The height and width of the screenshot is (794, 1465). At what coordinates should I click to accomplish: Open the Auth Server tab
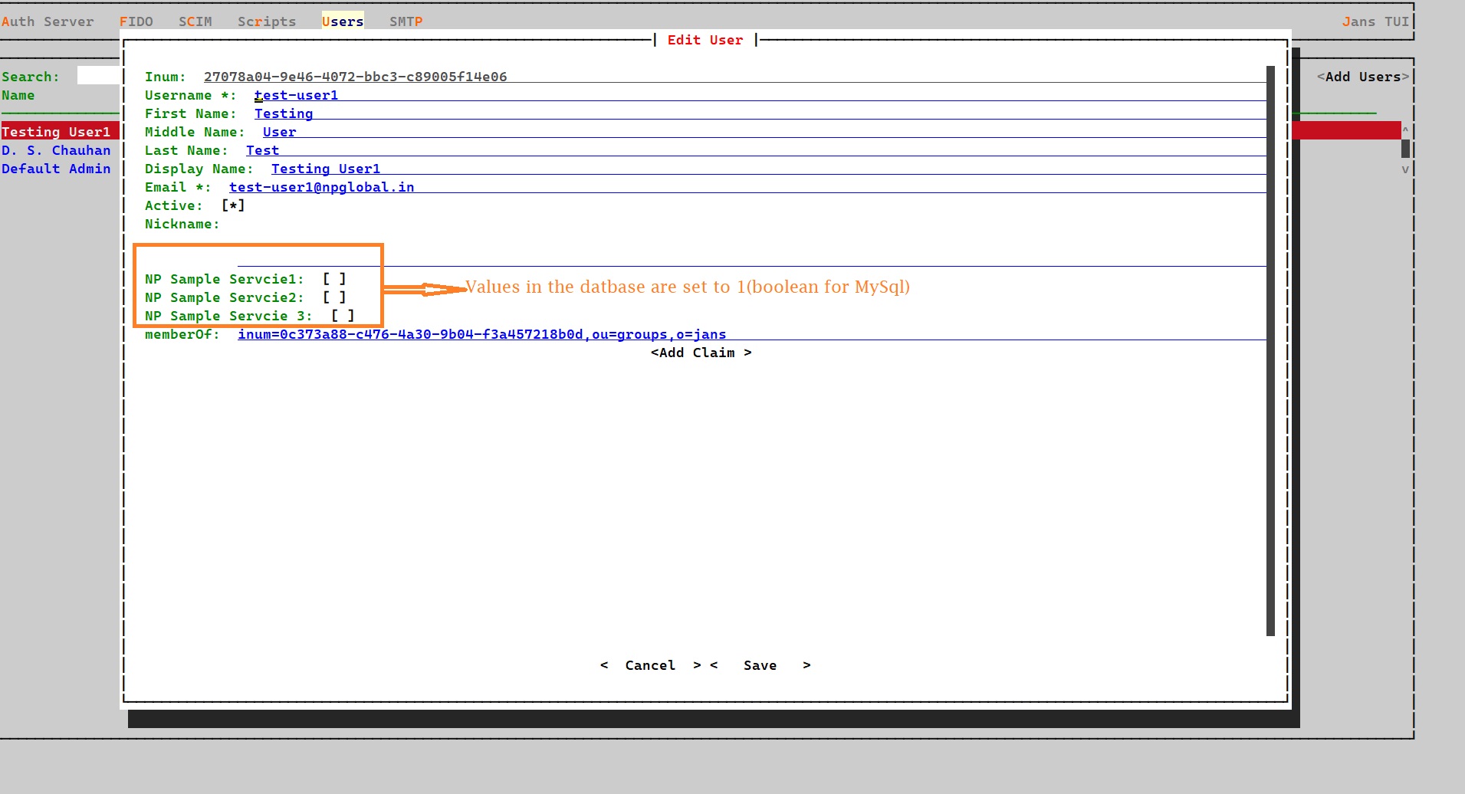coord(48,21)
